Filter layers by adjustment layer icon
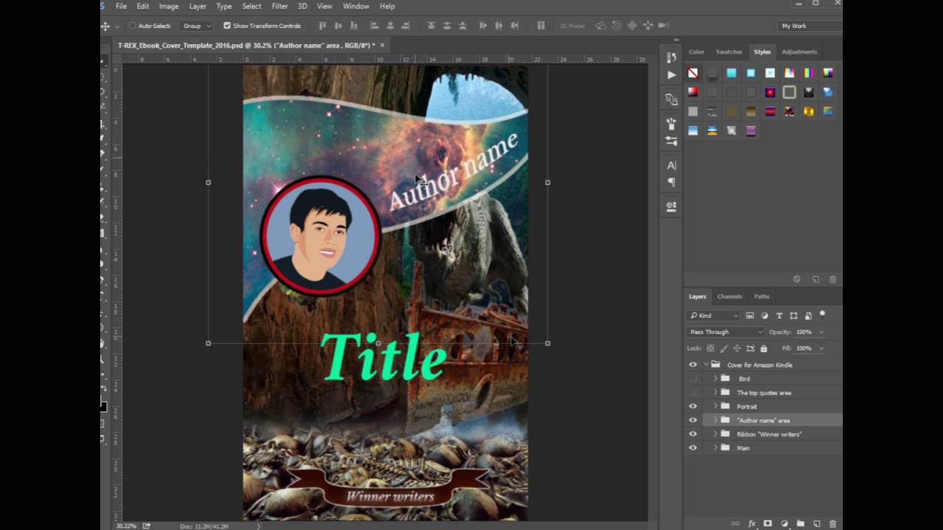This screenshot has width=943, height=530. click(x=764, y=316)
